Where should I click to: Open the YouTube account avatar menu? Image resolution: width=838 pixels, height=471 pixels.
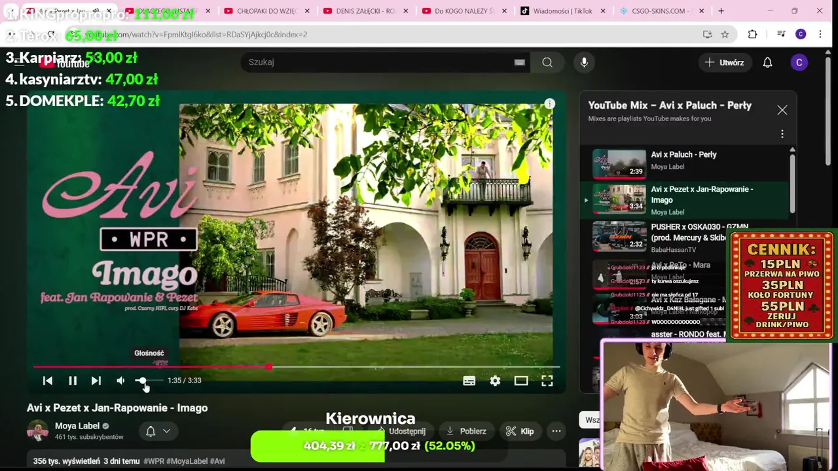point(799,62)
